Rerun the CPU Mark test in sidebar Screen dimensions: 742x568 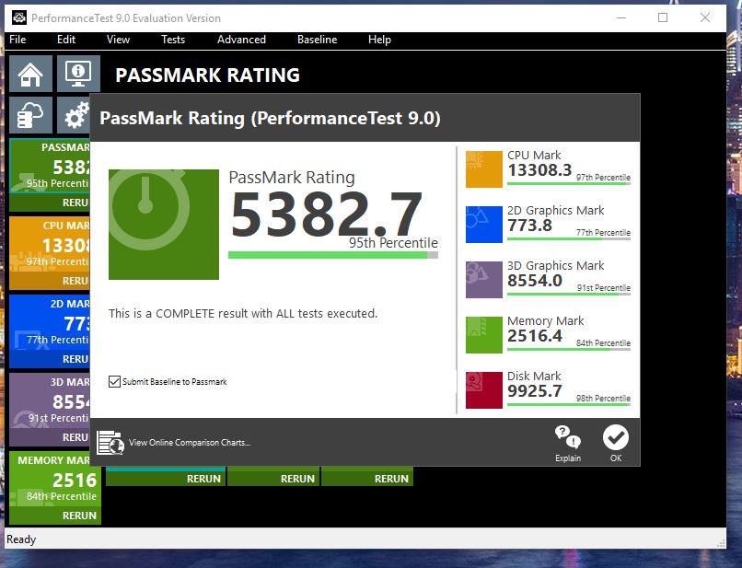point(50,281)
